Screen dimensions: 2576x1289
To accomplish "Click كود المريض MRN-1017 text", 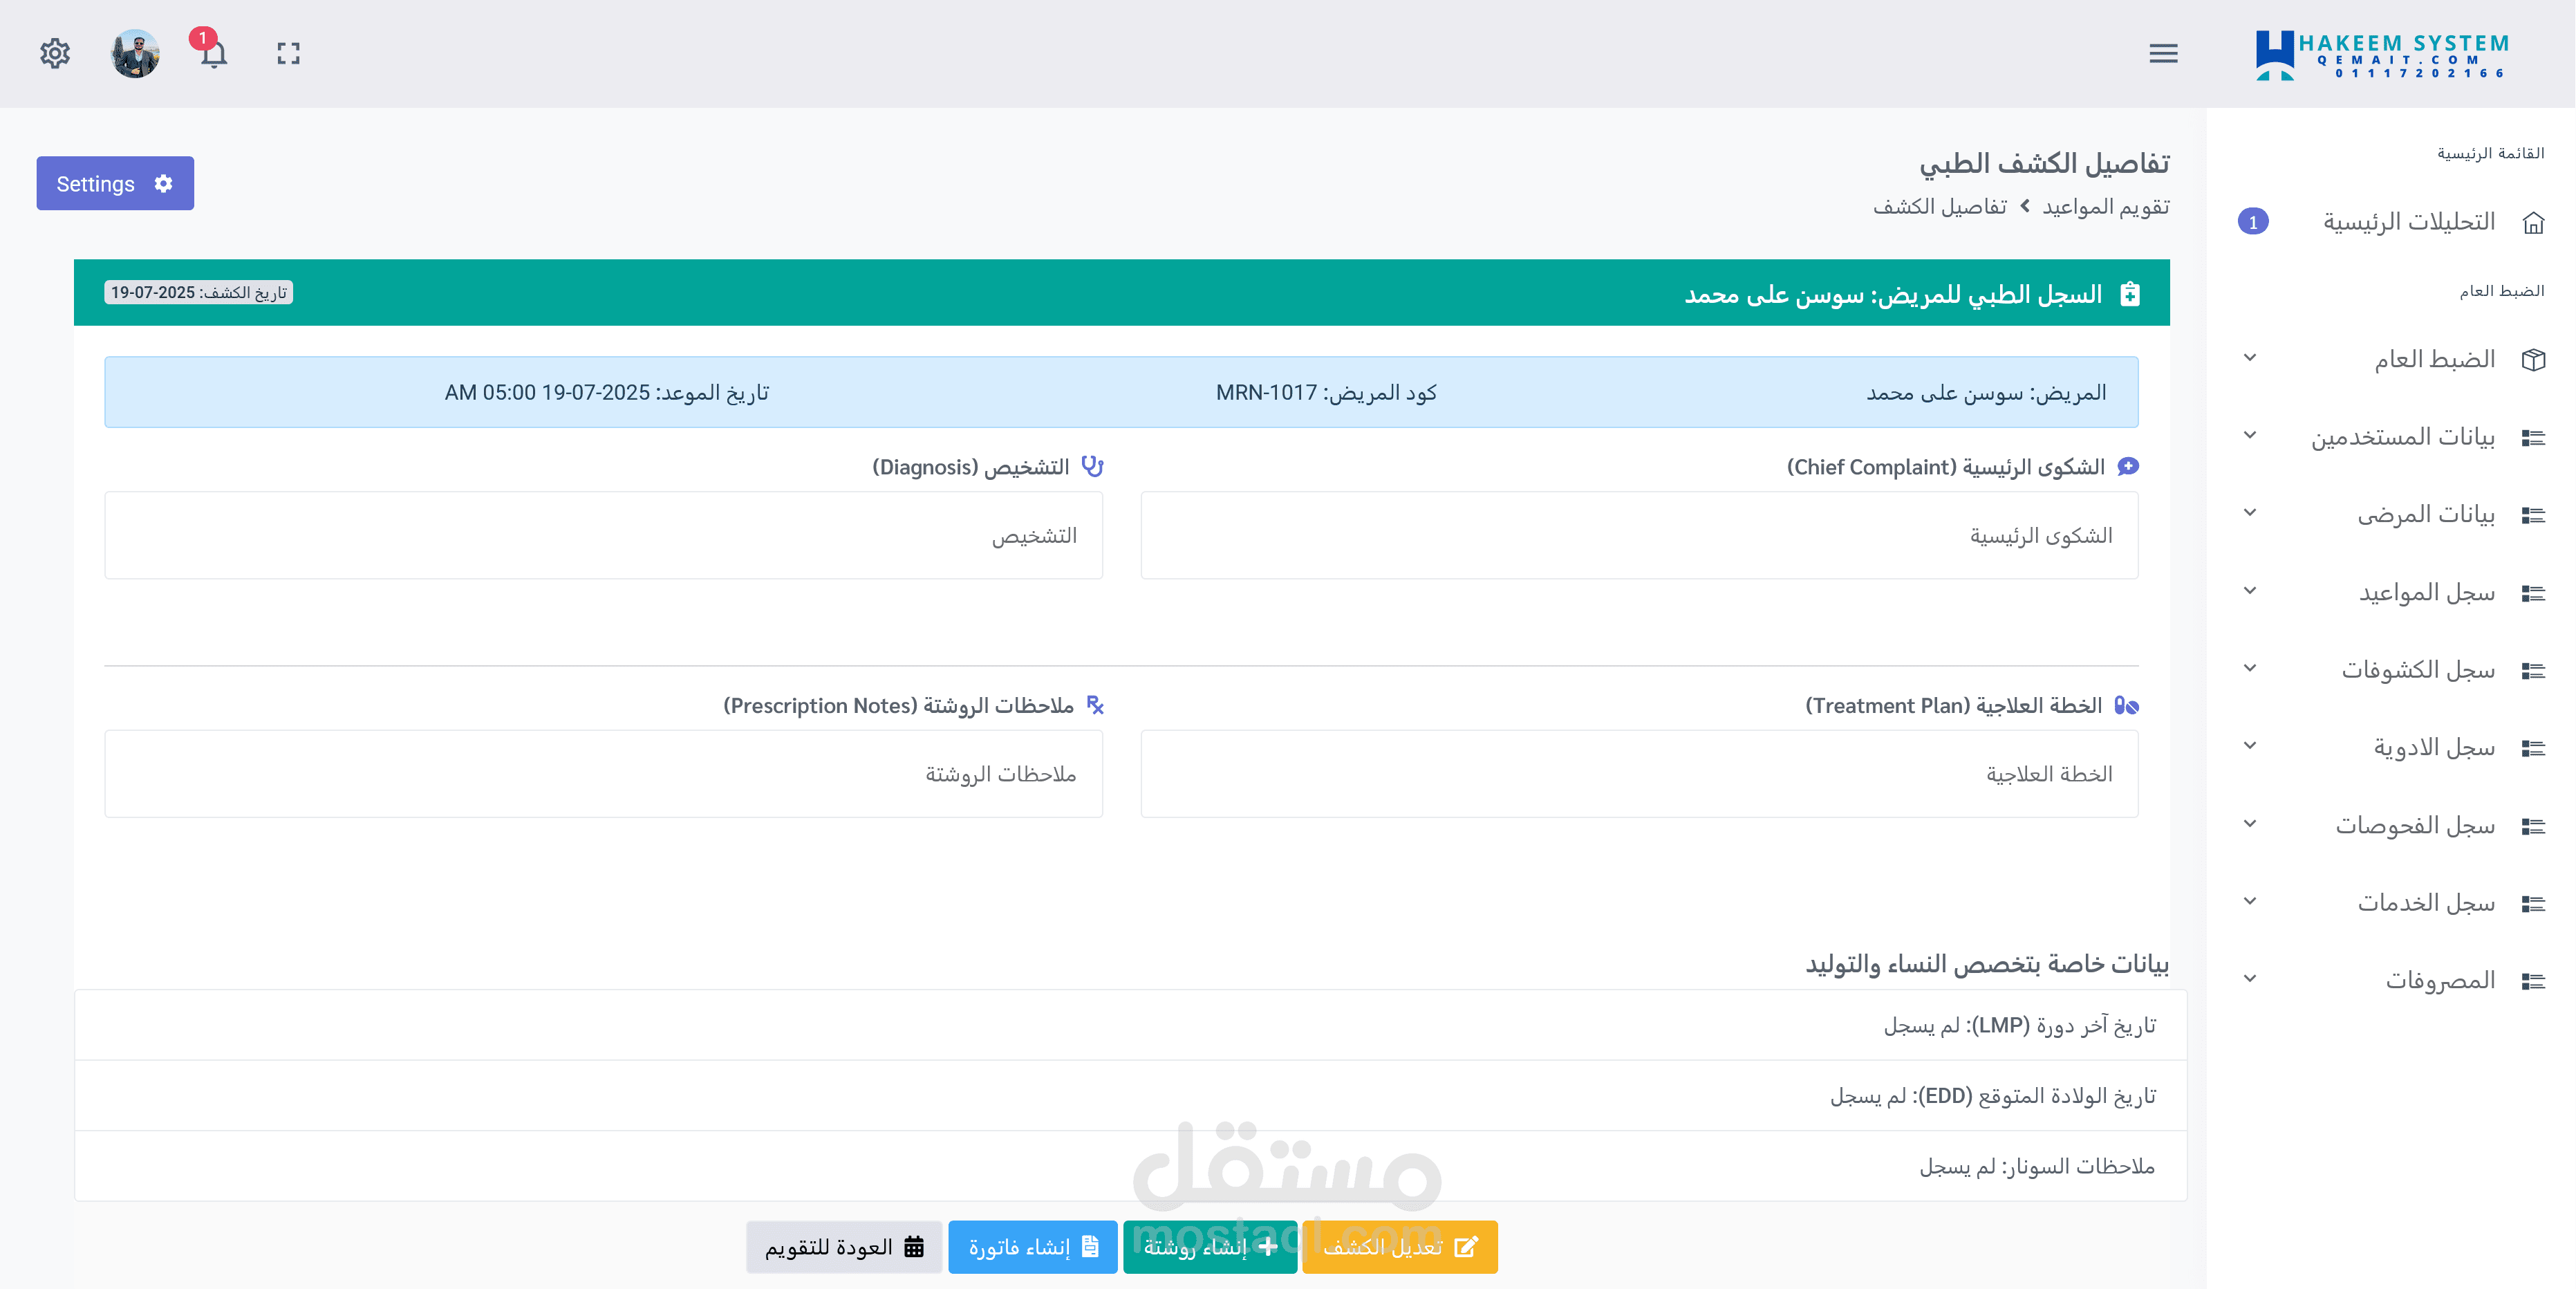I will (x=1326, y=392).
